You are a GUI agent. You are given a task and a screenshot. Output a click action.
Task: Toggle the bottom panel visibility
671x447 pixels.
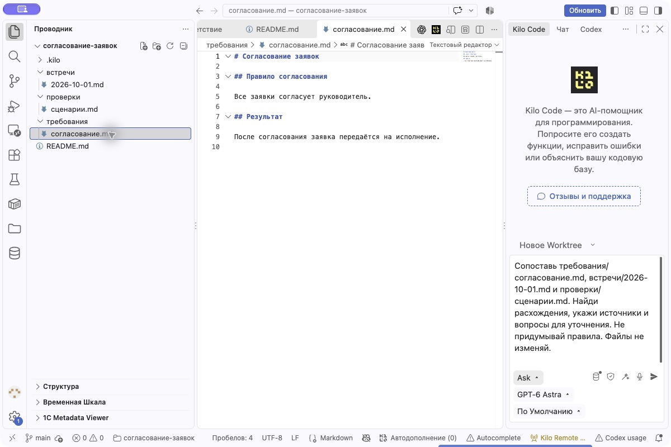(644, 11)
